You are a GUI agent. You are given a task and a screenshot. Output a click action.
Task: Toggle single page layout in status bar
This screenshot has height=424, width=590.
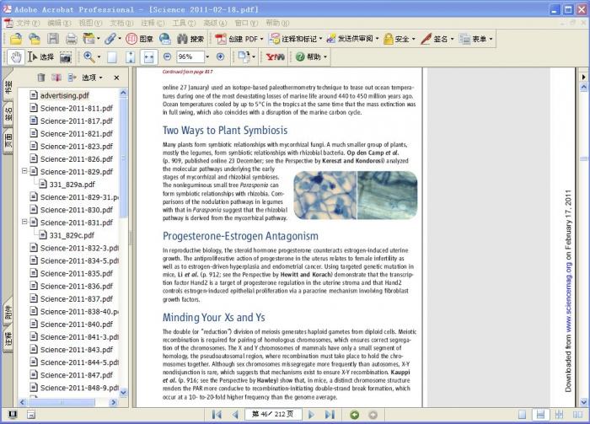523,415
